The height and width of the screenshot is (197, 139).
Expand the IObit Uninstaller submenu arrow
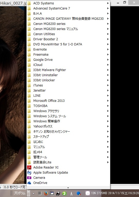[x=108, y=75]
